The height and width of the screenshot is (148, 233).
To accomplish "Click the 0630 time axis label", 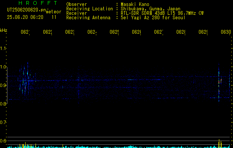I will point(226,32).
